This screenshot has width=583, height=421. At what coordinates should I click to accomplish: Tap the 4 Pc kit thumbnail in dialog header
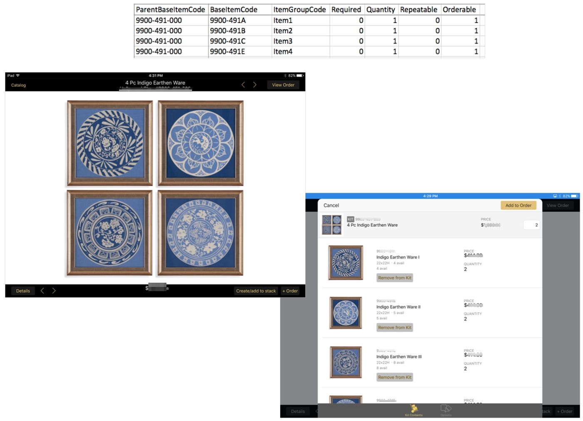coord(332,225)
